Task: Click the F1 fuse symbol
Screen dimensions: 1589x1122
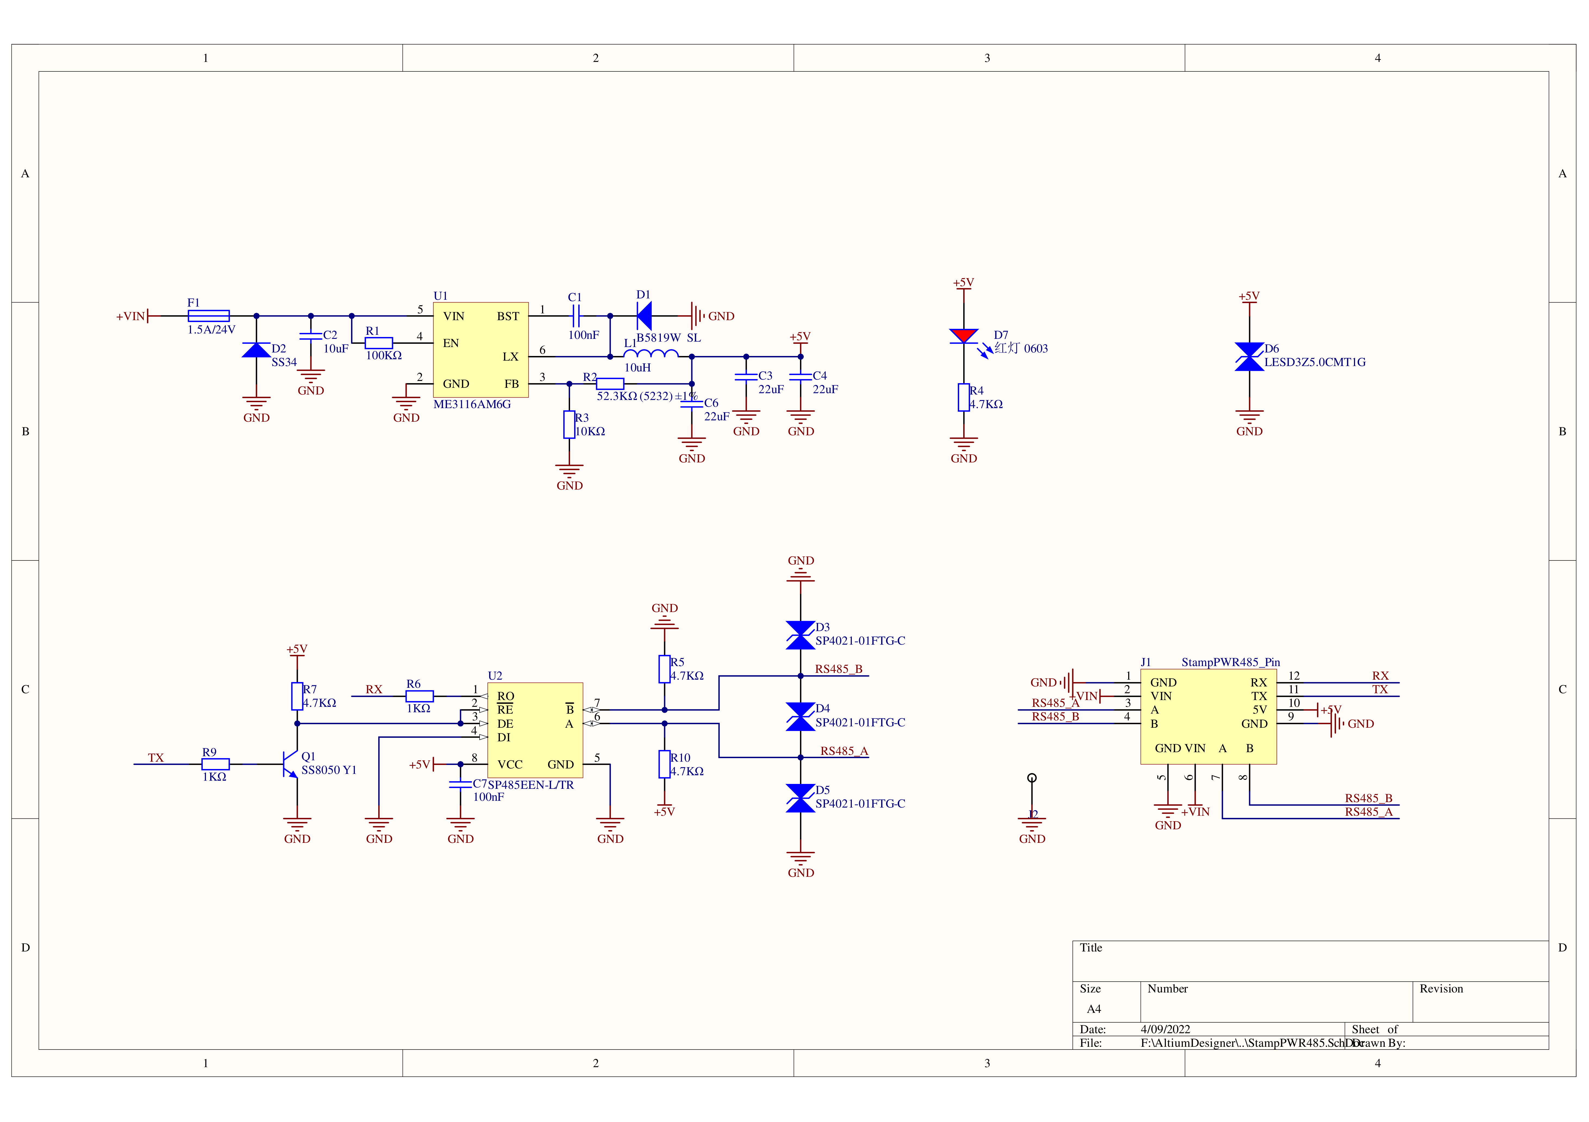Action: tap(208, 316)
